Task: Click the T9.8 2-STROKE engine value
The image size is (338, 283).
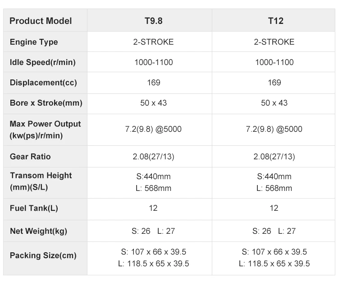Action: click(153, 42)
